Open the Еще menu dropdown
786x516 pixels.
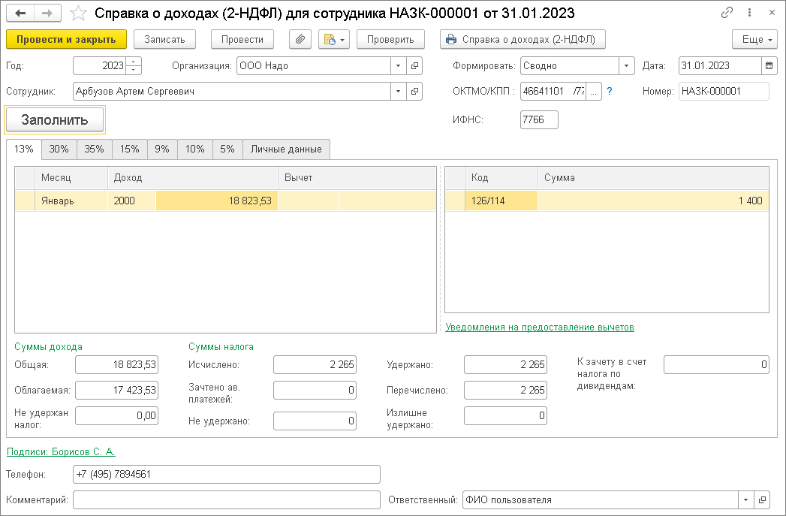(754, 39)
